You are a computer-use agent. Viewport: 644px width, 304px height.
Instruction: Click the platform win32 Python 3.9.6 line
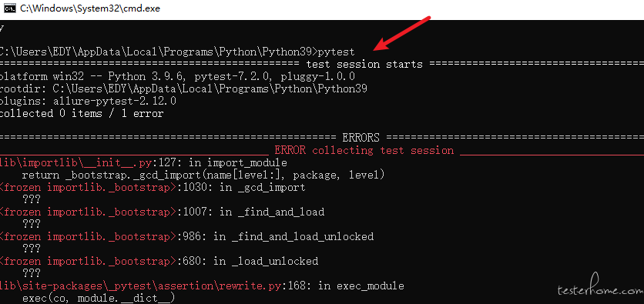177,77
